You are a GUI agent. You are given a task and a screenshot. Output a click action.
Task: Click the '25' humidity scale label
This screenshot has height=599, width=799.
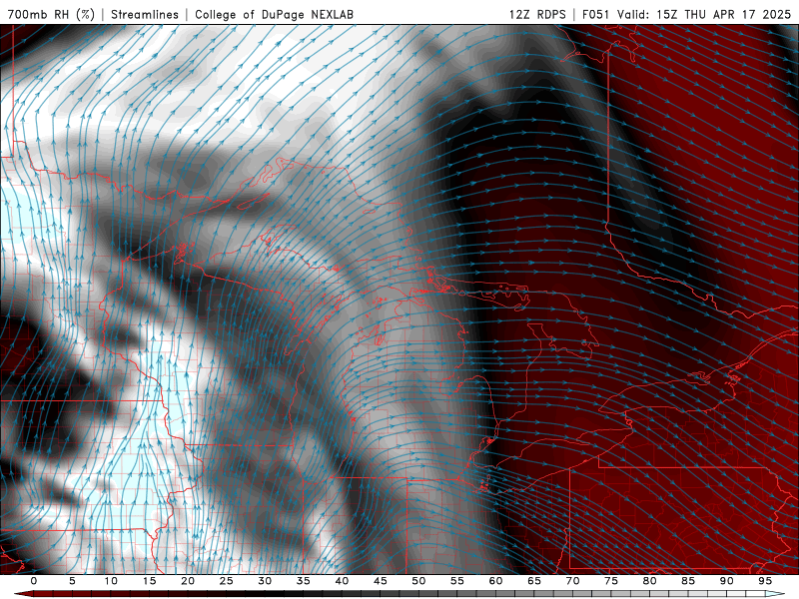point(227,581)
